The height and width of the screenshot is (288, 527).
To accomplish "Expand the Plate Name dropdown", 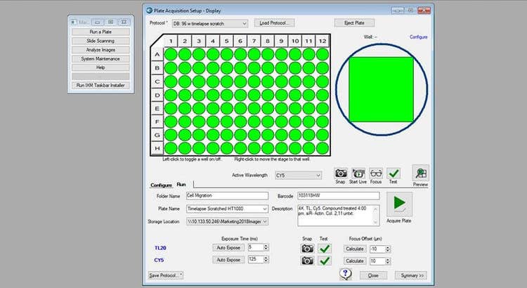I will click(x=265, y=209).
